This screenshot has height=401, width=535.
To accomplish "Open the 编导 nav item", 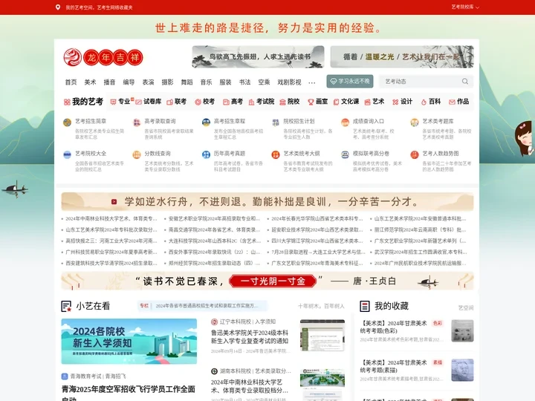I will click(x=129, y=82).
